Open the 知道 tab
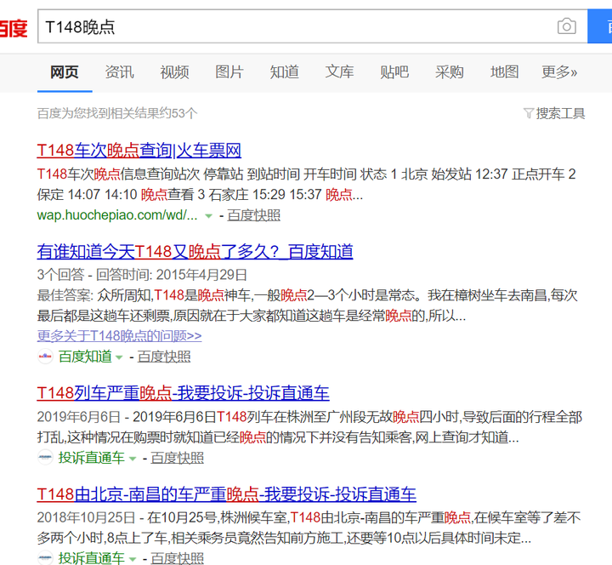Viewport: 612px width, 565px height. click(x=285, y=72)
